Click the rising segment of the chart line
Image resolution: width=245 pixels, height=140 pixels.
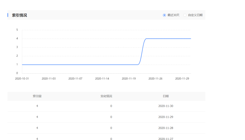tap(142, 52)
